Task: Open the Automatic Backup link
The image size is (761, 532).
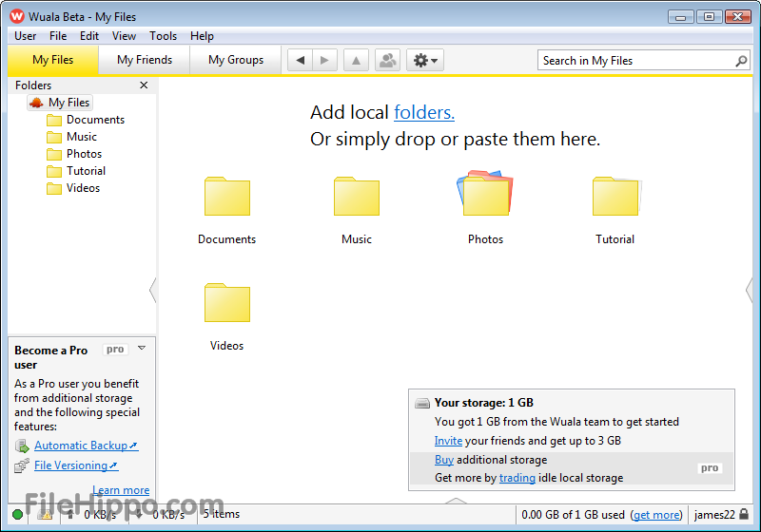Action: click(x=87, y=446)
